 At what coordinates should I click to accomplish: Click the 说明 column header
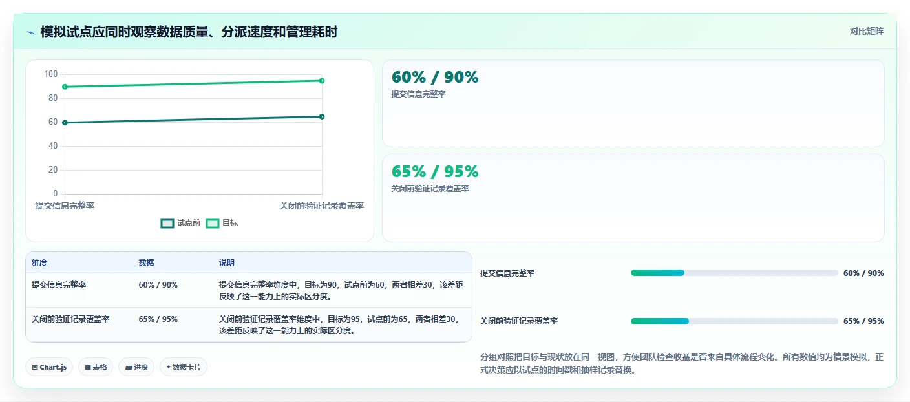click(227, 263)
